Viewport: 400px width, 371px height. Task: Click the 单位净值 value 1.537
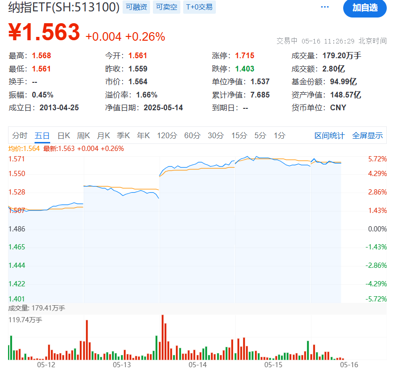pyautogui.click(x=260, y=81)
